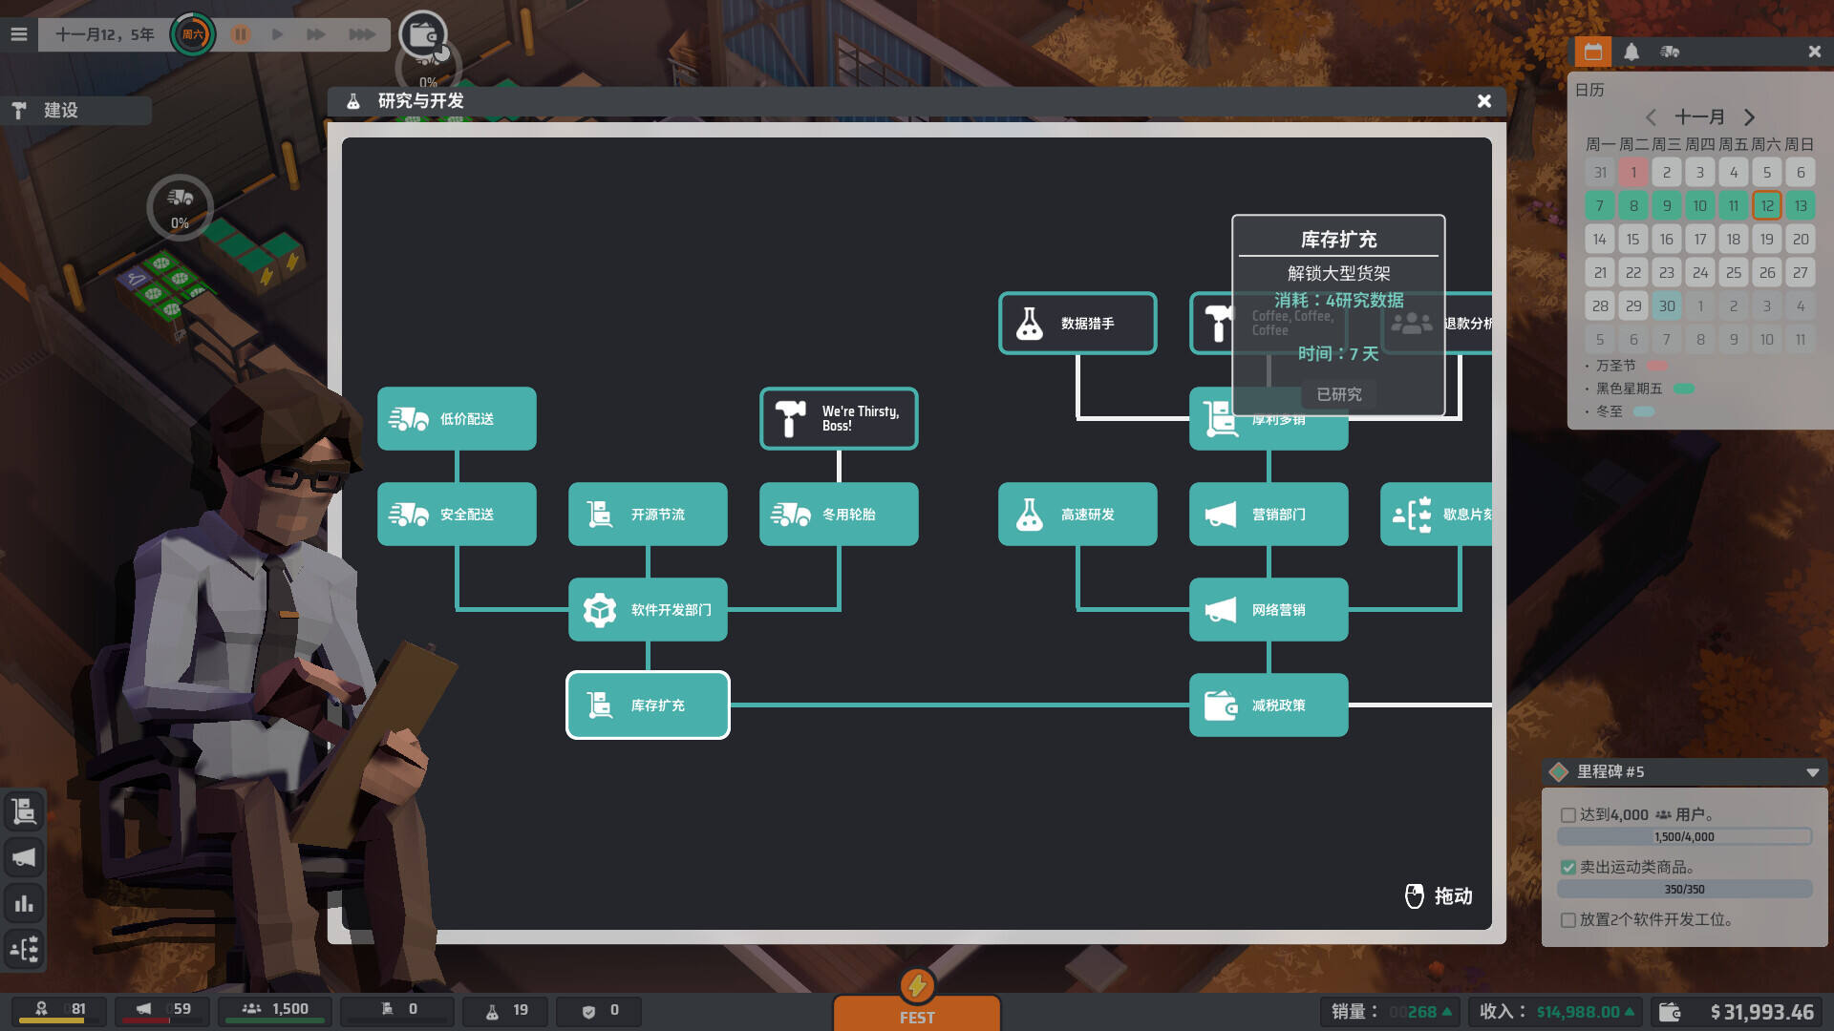Click the FEST button
This screenshot has width=1834, height=1031.
pyautogui.click(x=916, y=1014)
